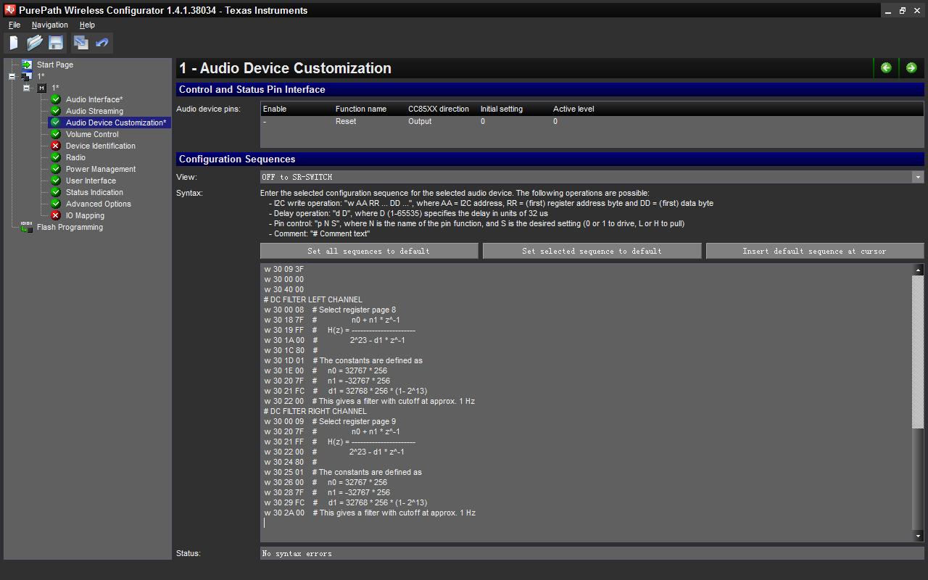Screen dimensions: 928x580
Task: Collapse the top-level 1* project node
Action: (12, 76)
